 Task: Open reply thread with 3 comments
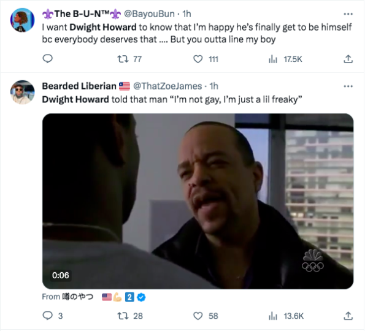point(53,316)
